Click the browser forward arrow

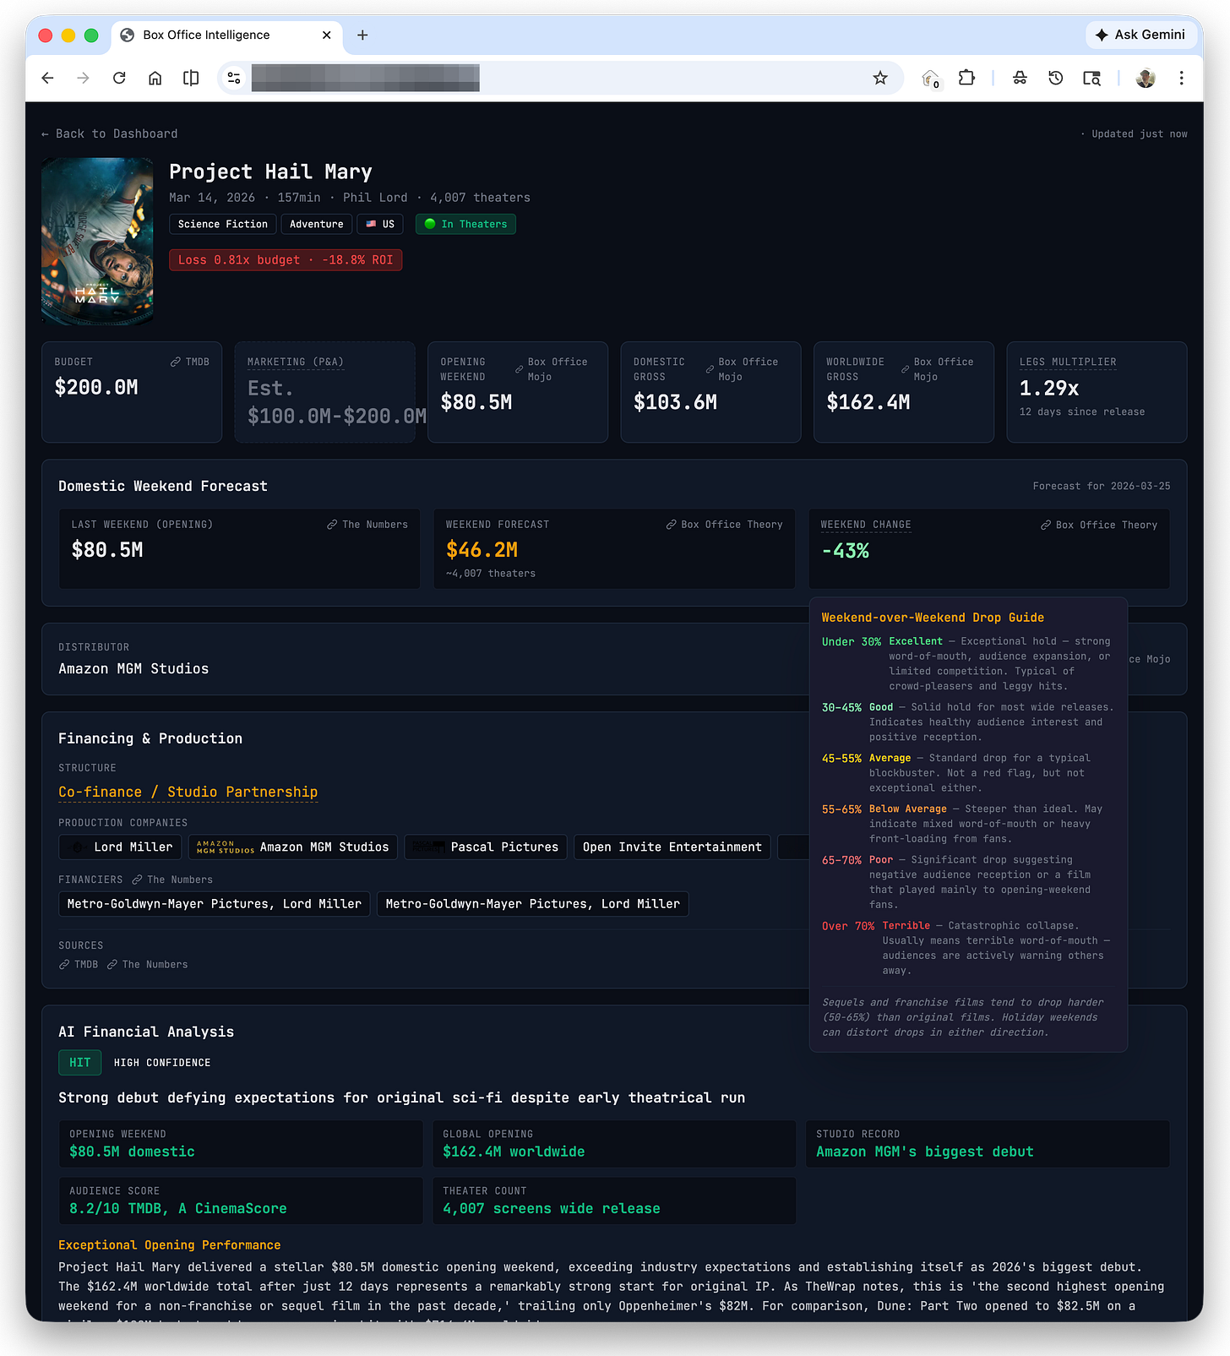point(83,79)
